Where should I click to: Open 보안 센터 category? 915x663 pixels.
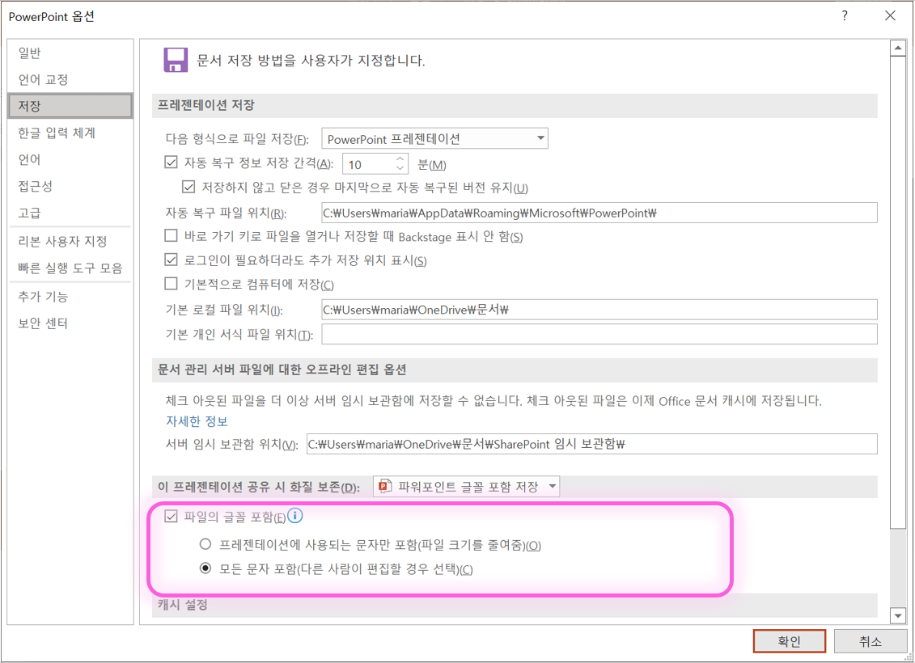pyautogui.click(x=70, y=323)
